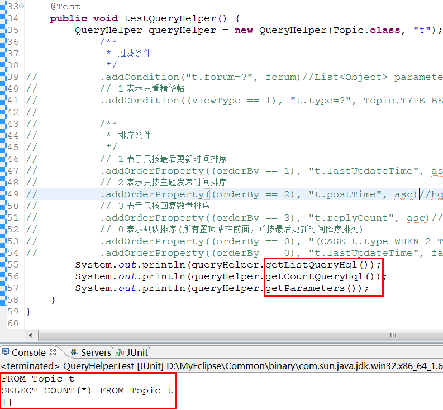Click Topic.class argument on line 35
This screenshot has height=410, width=443.
click(x=366, y=30)
